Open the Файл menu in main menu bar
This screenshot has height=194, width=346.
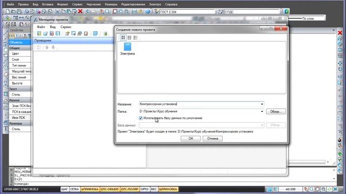tap(10, 4)
